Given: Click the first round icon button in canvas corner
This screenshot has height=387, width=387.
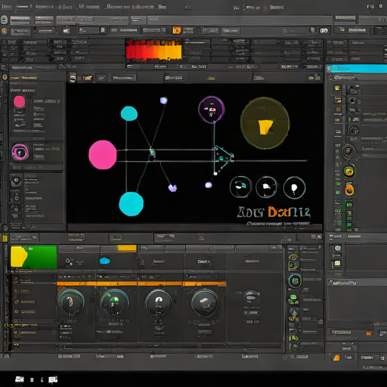Looking at the screenshot, I should [x=240, y=187].
